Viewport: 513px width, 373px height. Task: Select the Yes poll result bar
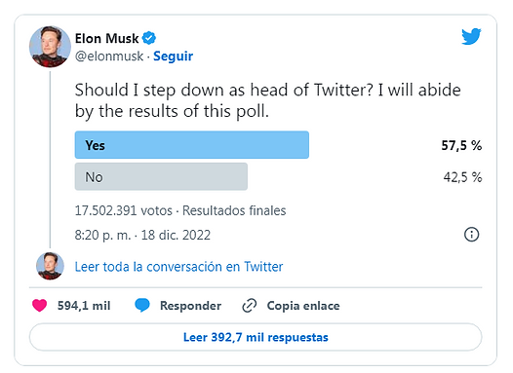pyautogui.click(x=192, y=145)
